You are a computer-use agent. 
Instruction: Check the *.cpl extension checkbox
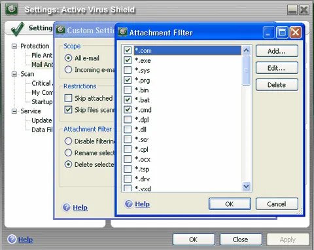tap(128, 149)
